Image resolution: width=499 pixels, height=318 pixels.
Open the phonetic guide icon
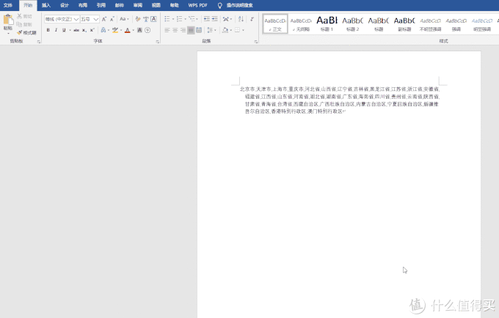(x=146, y=19)
